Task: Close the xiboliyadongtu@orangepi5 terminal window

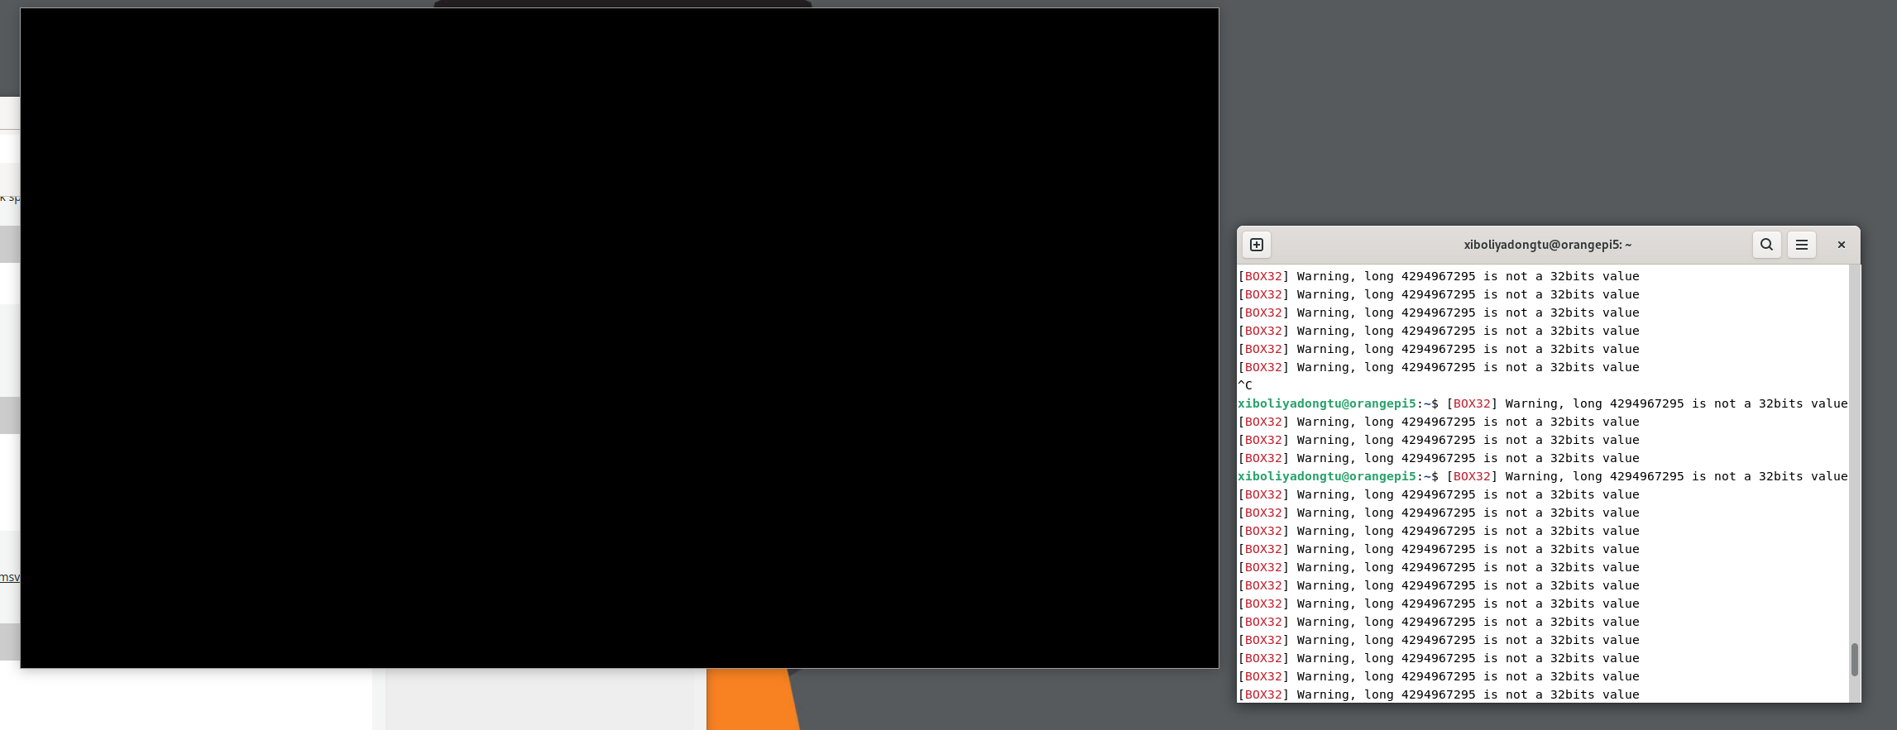Action: click(x=1841, y=245)
